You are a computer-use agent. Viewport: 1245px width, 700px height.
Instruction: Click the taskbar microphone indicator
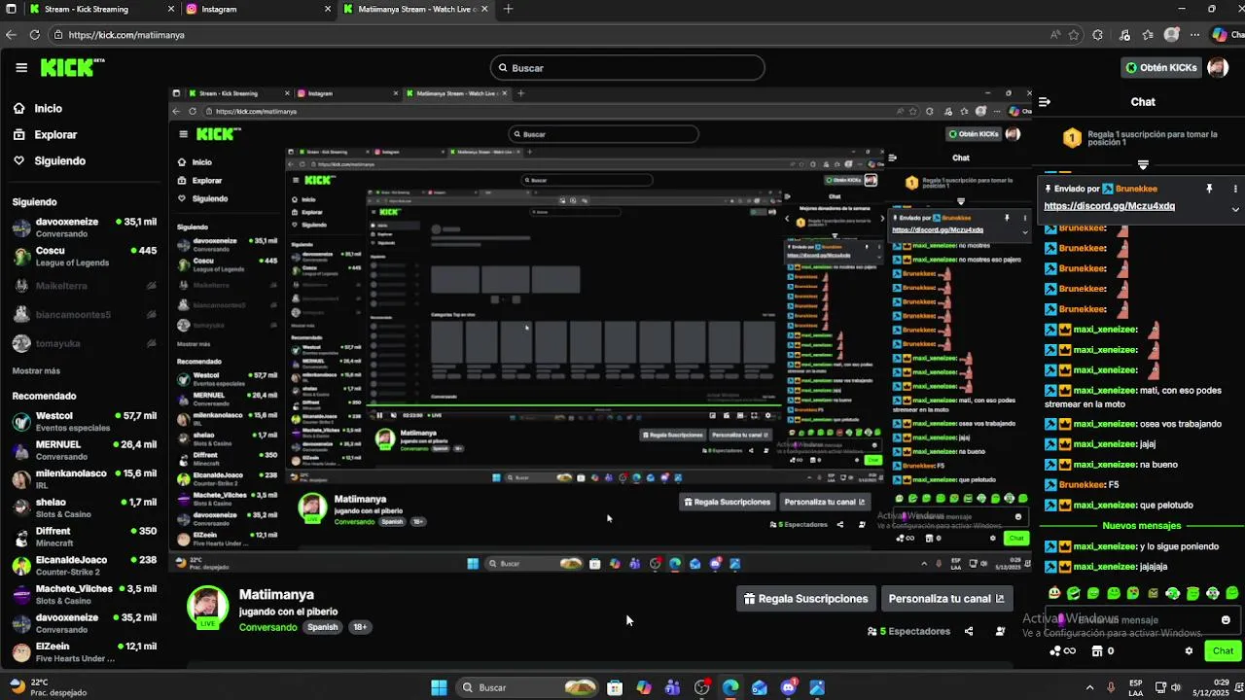point(1111,687)
